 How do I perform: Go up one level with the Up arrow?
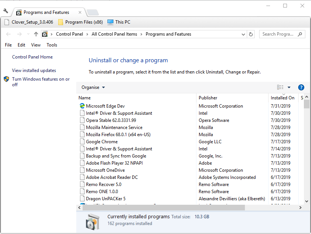click(36, 34)
